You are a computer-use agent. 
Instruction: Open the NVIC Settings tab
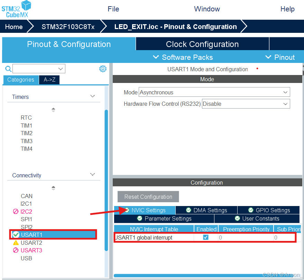coord(145,210)
